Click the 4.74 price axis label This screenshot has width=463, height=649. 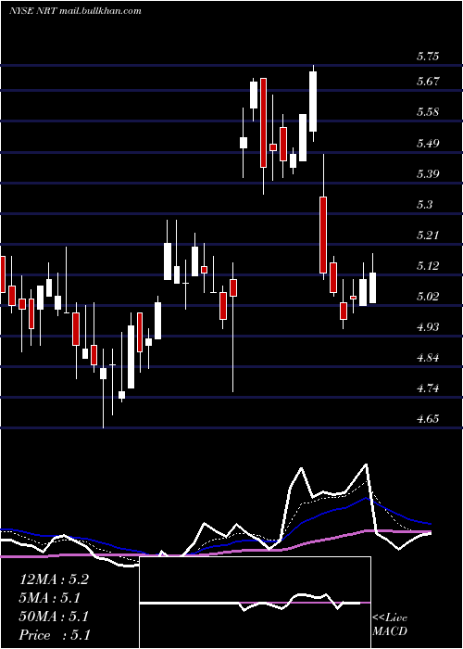click(428, 388)
